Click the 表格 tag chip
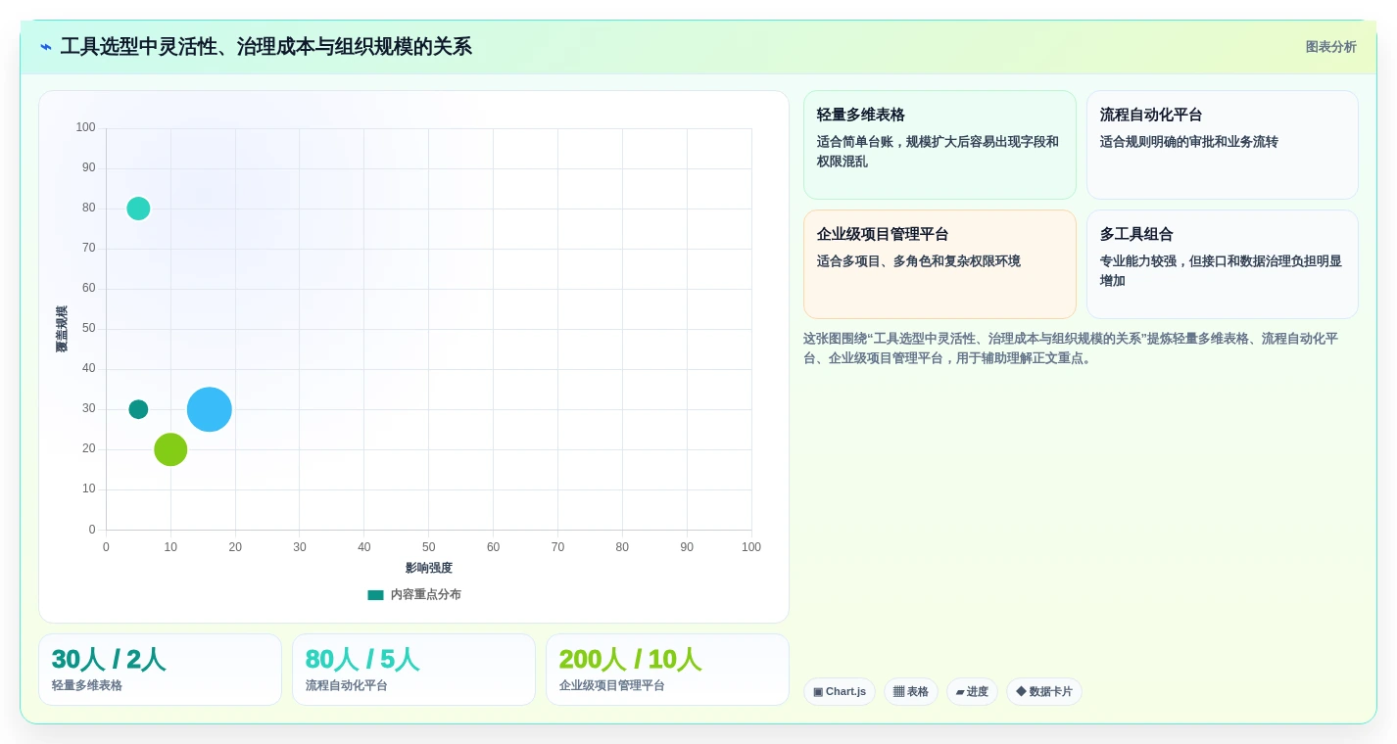1397x744 pixels. click(x=911, y=692)
